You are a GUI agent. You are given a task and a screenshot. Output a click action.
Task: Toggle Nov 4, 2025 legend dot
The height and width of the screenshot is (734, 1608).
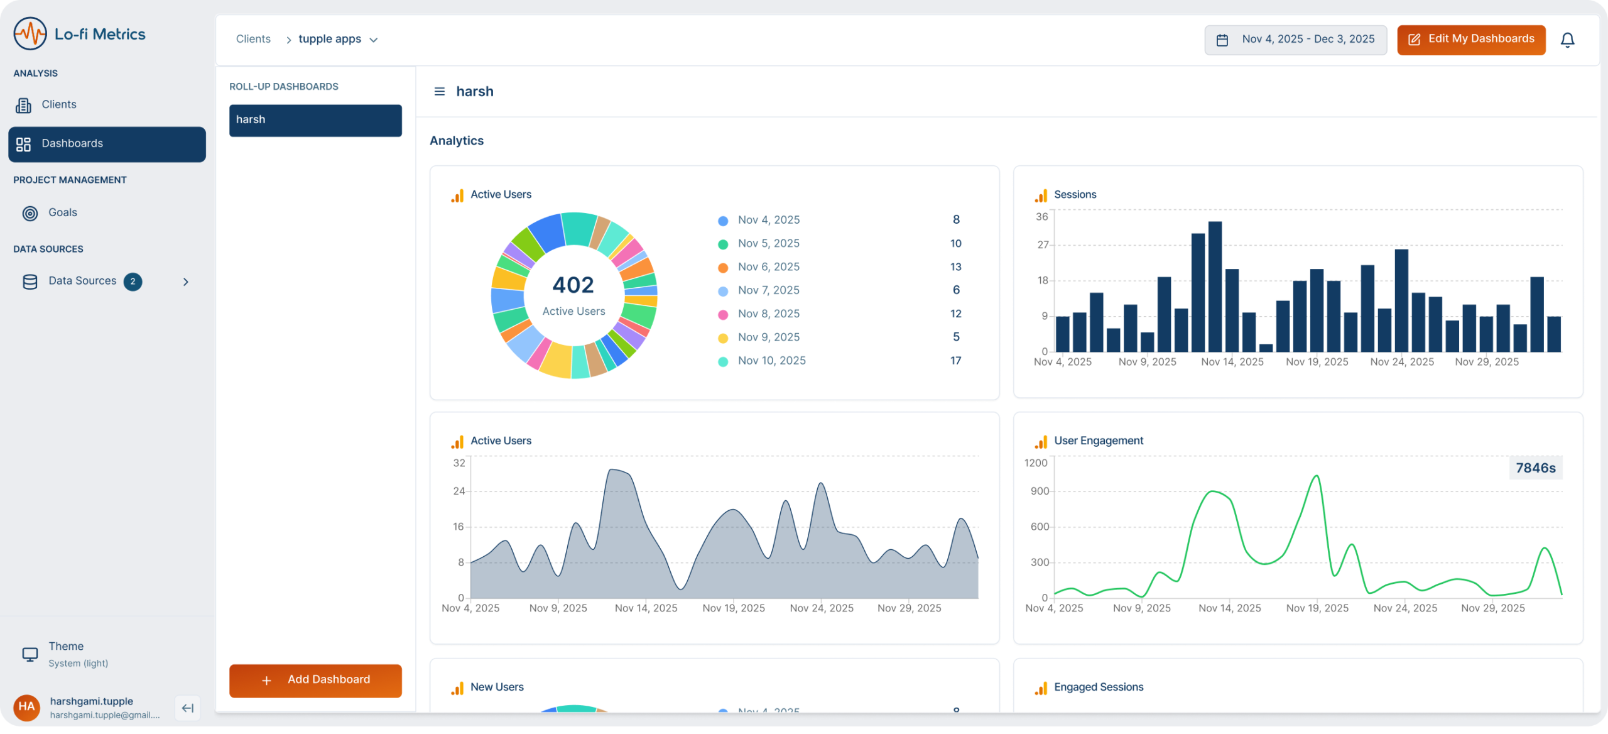coord(723,221)
